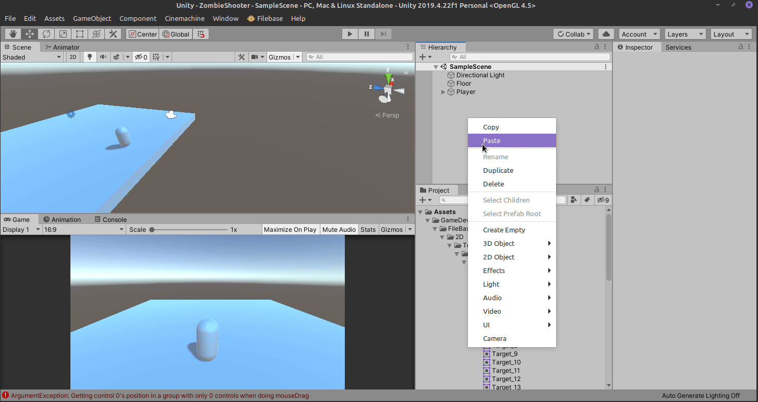The image size is (758, 402).
Task: Open SampleScene three-dot options menu
Action: point(606,67)
